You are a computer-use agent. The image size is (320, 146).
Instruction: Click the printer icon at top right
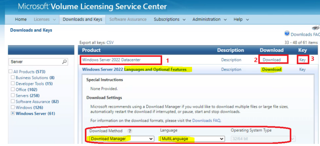coord(316,28)
